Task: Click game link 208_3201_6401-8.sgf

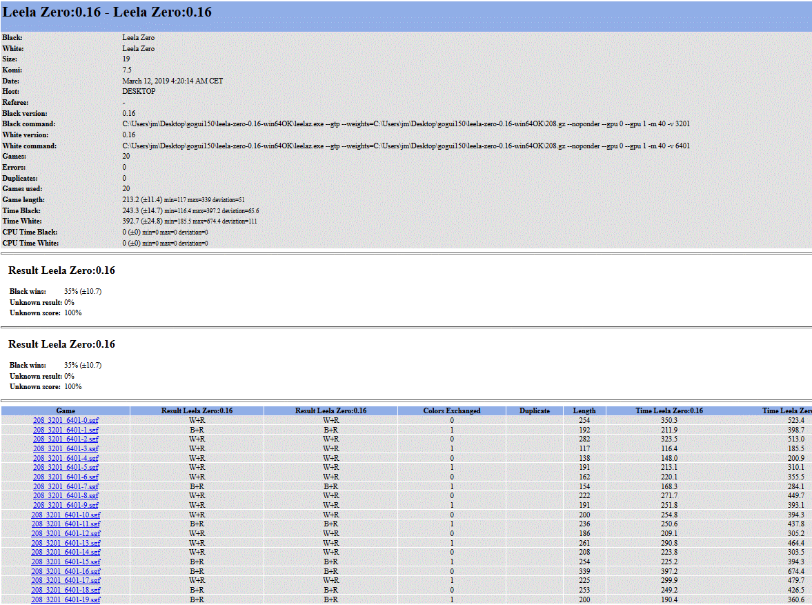Action: point(66,496)
